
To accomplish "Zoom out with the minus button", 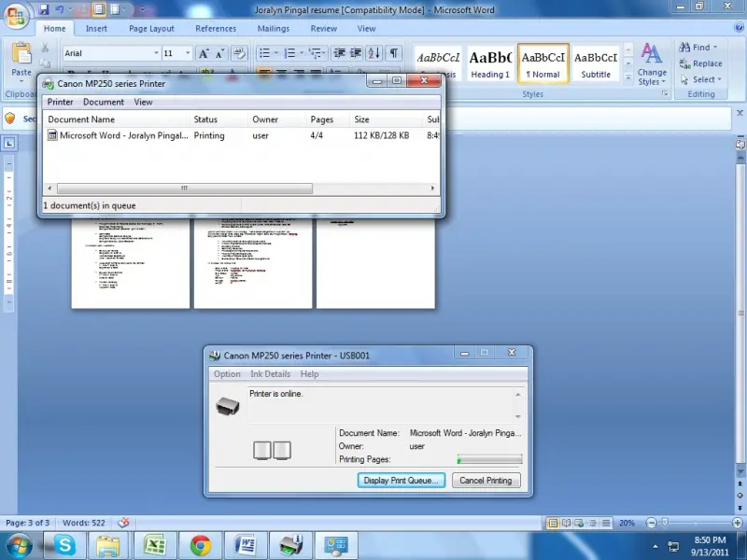I will click(x=651, y=523).
